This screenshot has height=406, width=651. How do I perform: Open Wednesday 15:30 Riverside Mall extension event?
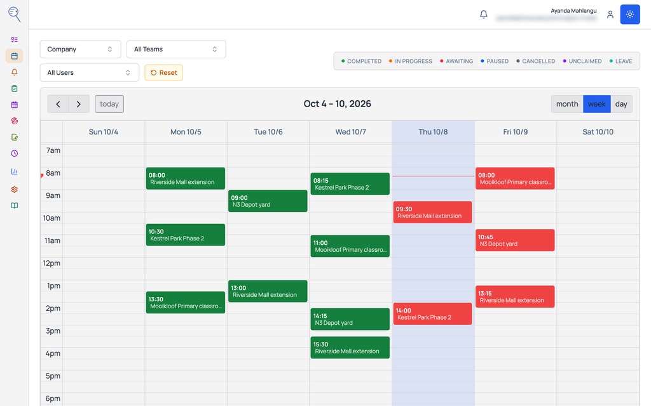pos(350,348)
